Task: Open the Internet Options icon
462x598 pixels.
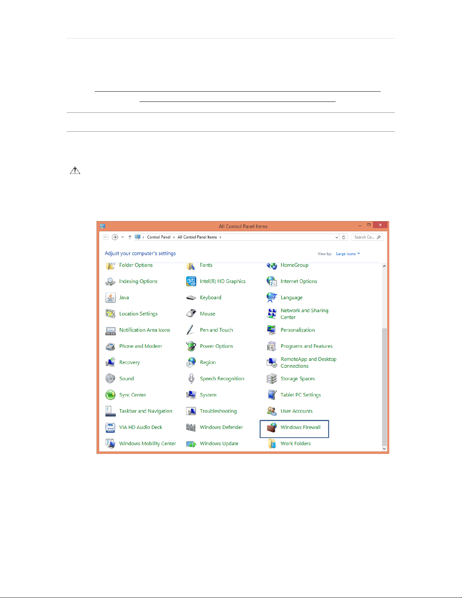Action: pos(272,281)
